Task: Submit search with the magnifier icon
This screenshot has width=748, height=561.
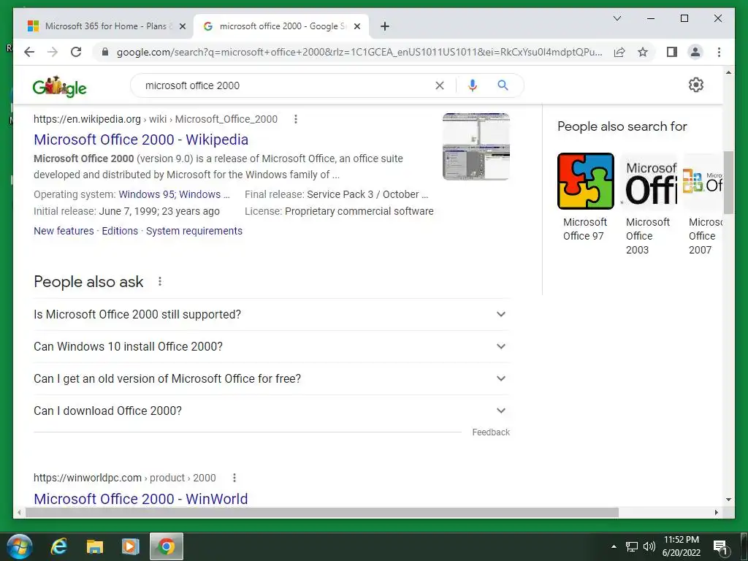Action: point(503,85)
